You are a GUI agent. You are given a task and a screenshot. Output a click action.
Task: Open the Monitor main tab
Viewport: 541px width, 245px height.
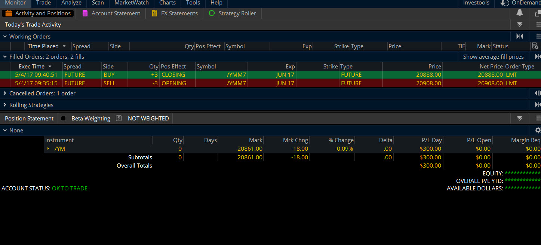pos(15,3)
